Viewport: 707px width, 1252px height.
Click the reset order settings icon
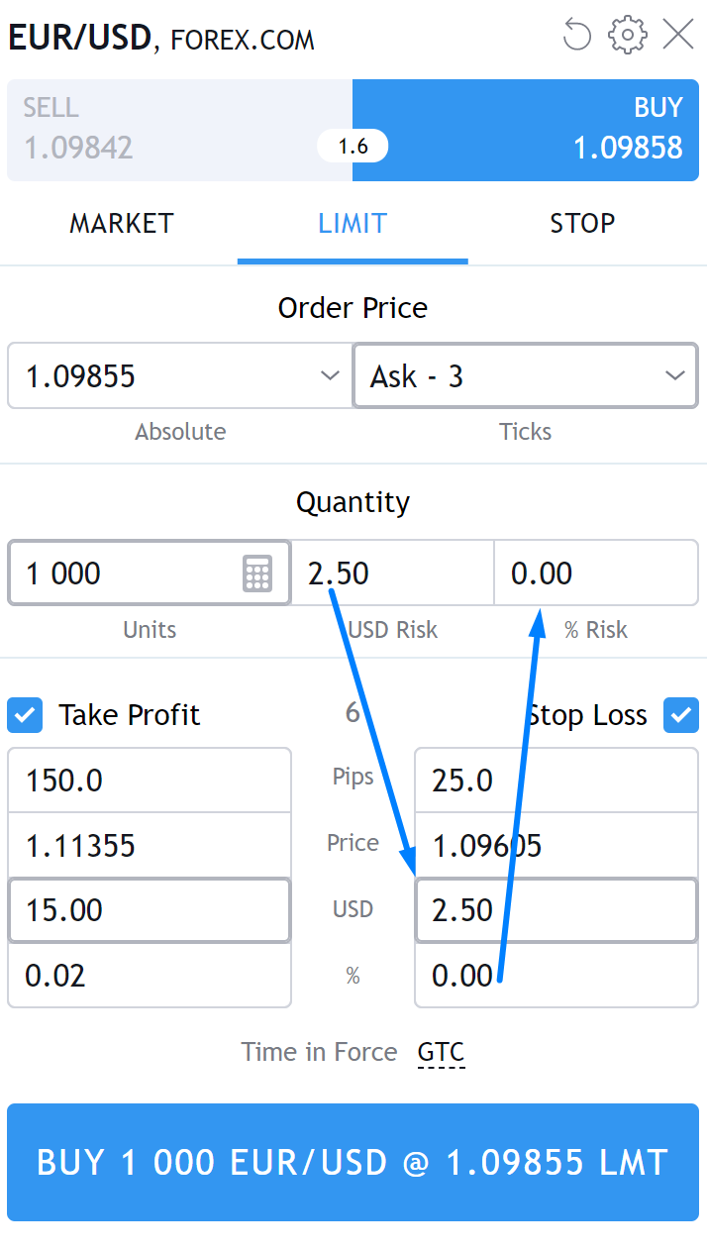coord(576,36)
